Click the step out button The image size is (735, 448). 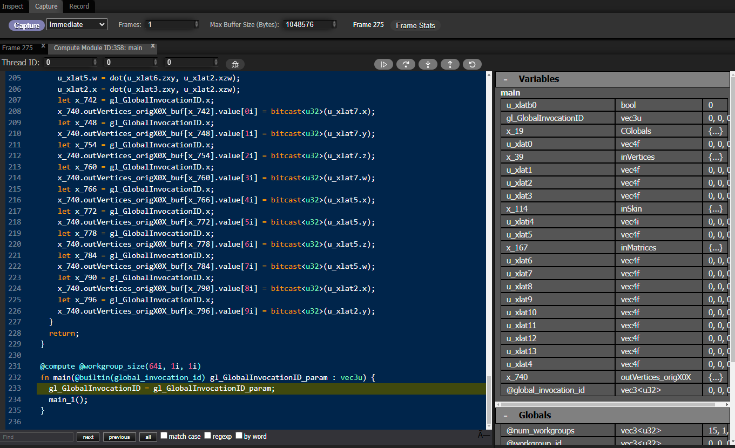(450, 64)
